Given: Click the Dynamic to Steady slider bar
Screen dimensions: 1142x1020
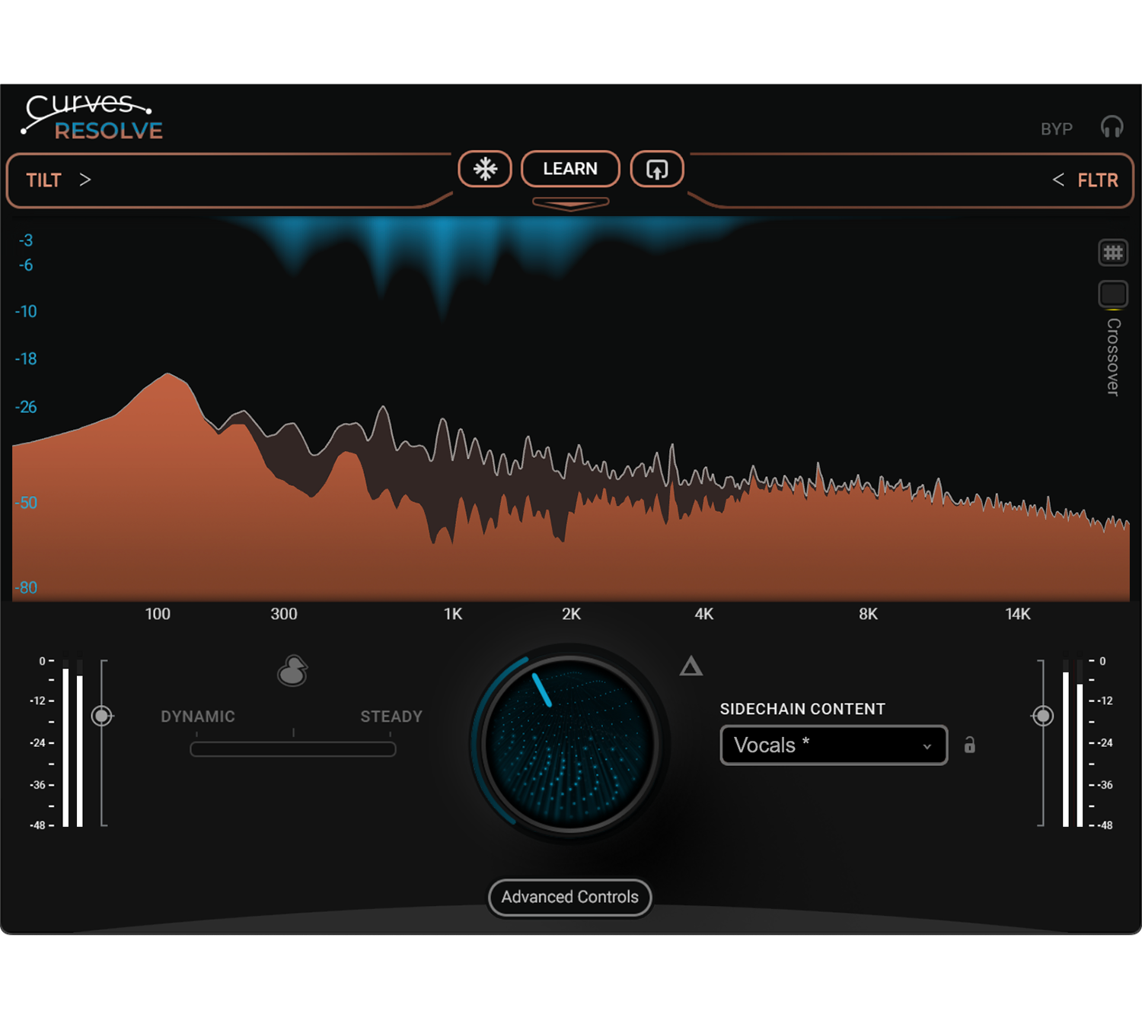Looking at the screenshot, I should coord(293,749).
